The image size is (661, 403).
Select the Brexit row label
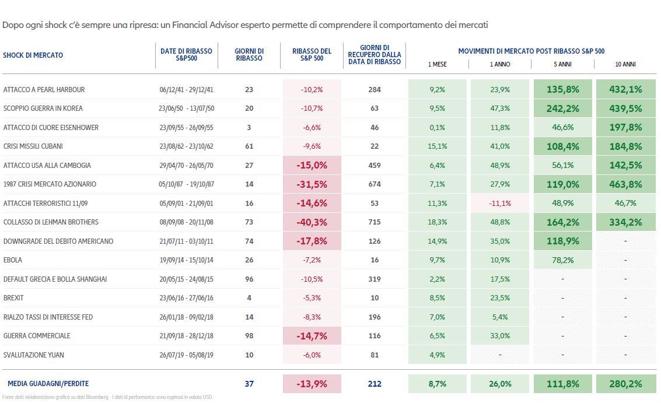point(13,298)
